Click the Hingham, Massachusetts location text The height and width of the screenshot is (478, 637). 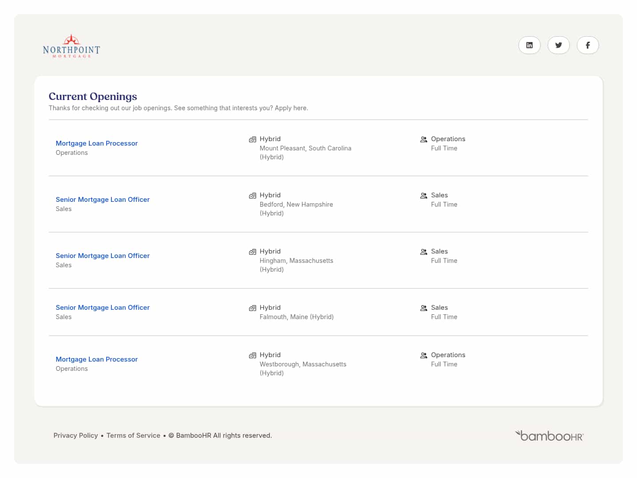tap(296, 261)
